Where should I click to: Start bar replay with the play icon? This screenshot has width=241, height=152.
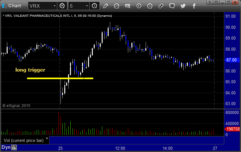click(x=139, y=6)
